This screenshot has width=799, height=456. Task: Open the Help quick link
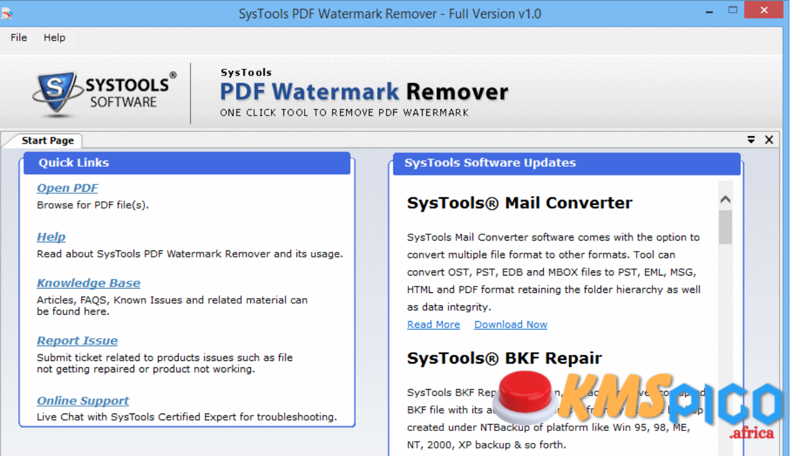51,237
